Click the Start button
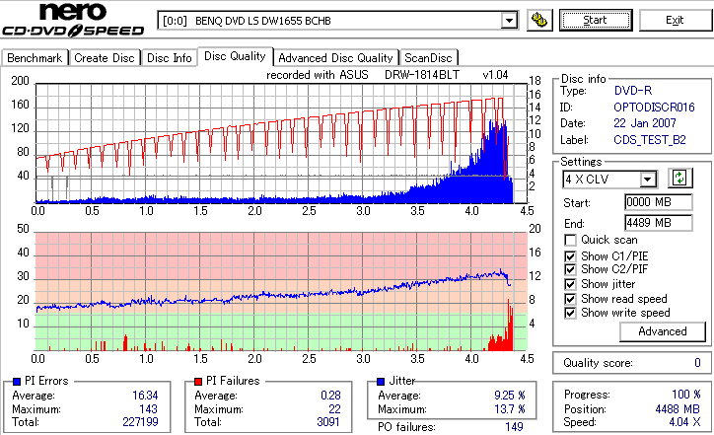The image size is (714, 435). (x=596, y=20)
